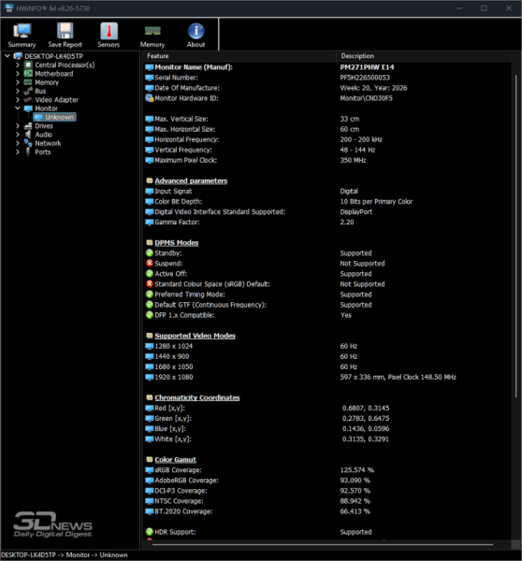
Task: Expand the Central Processor(s) node
Action: pyautogui.click(x=18, y=65)
